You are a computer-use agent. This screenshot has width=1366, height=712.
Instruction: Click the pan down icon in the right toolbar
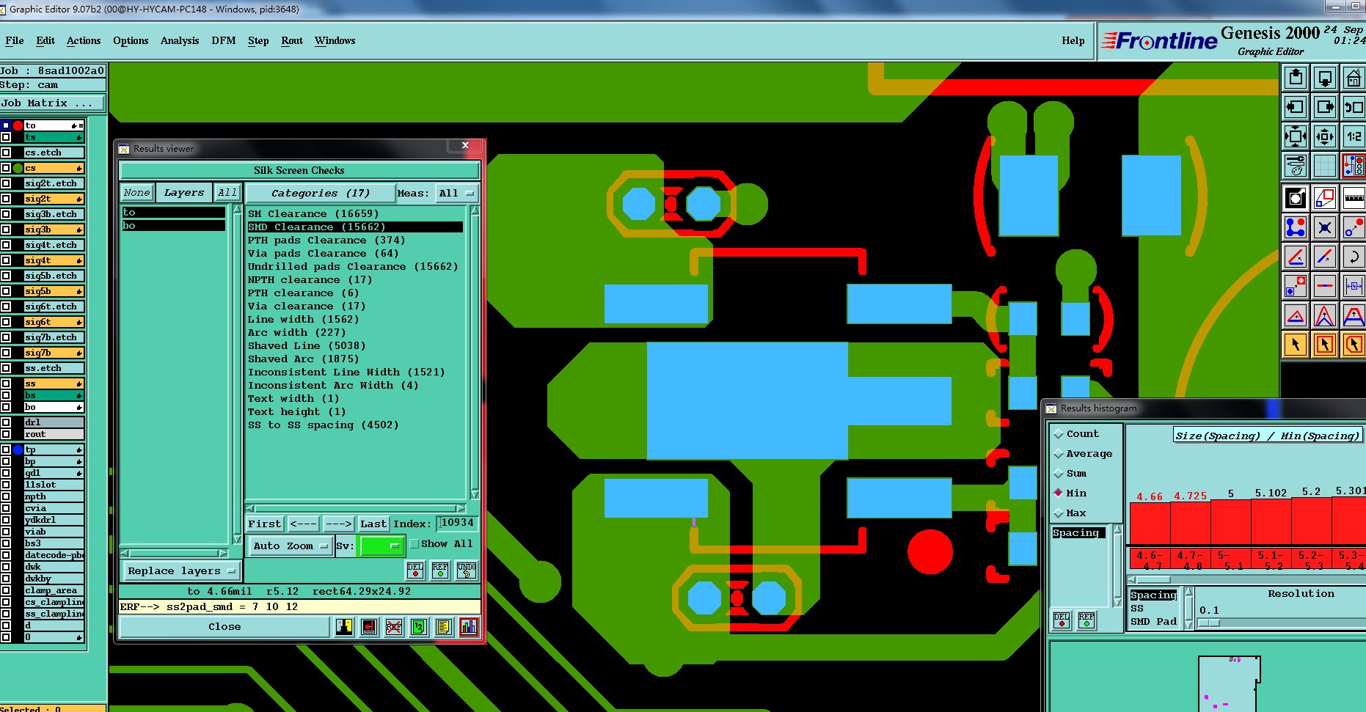click(1325, 78)
